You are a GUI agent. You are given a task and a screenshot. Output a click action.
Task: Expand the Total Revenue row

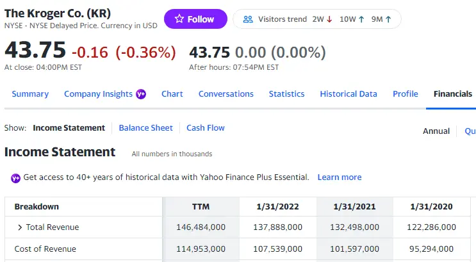[x=20, y=227]
